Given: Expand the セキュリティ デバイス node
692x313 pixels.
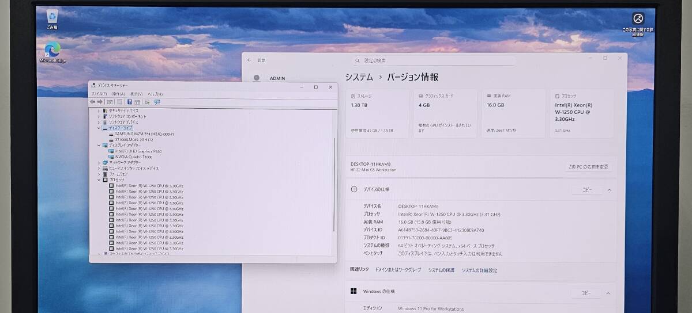Looking at the screenshot, I should click(x=99, y=110).
